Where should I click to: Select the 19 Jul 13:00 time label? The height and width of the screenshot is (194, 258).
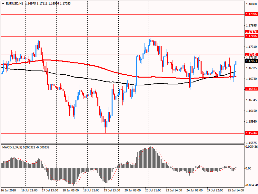point(112,190)
